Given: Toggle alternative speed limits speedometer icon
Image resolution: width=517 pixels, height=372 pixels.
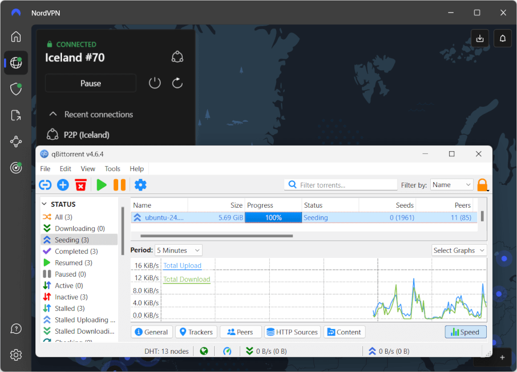Looking at the screenshot, I should point(227,351).
